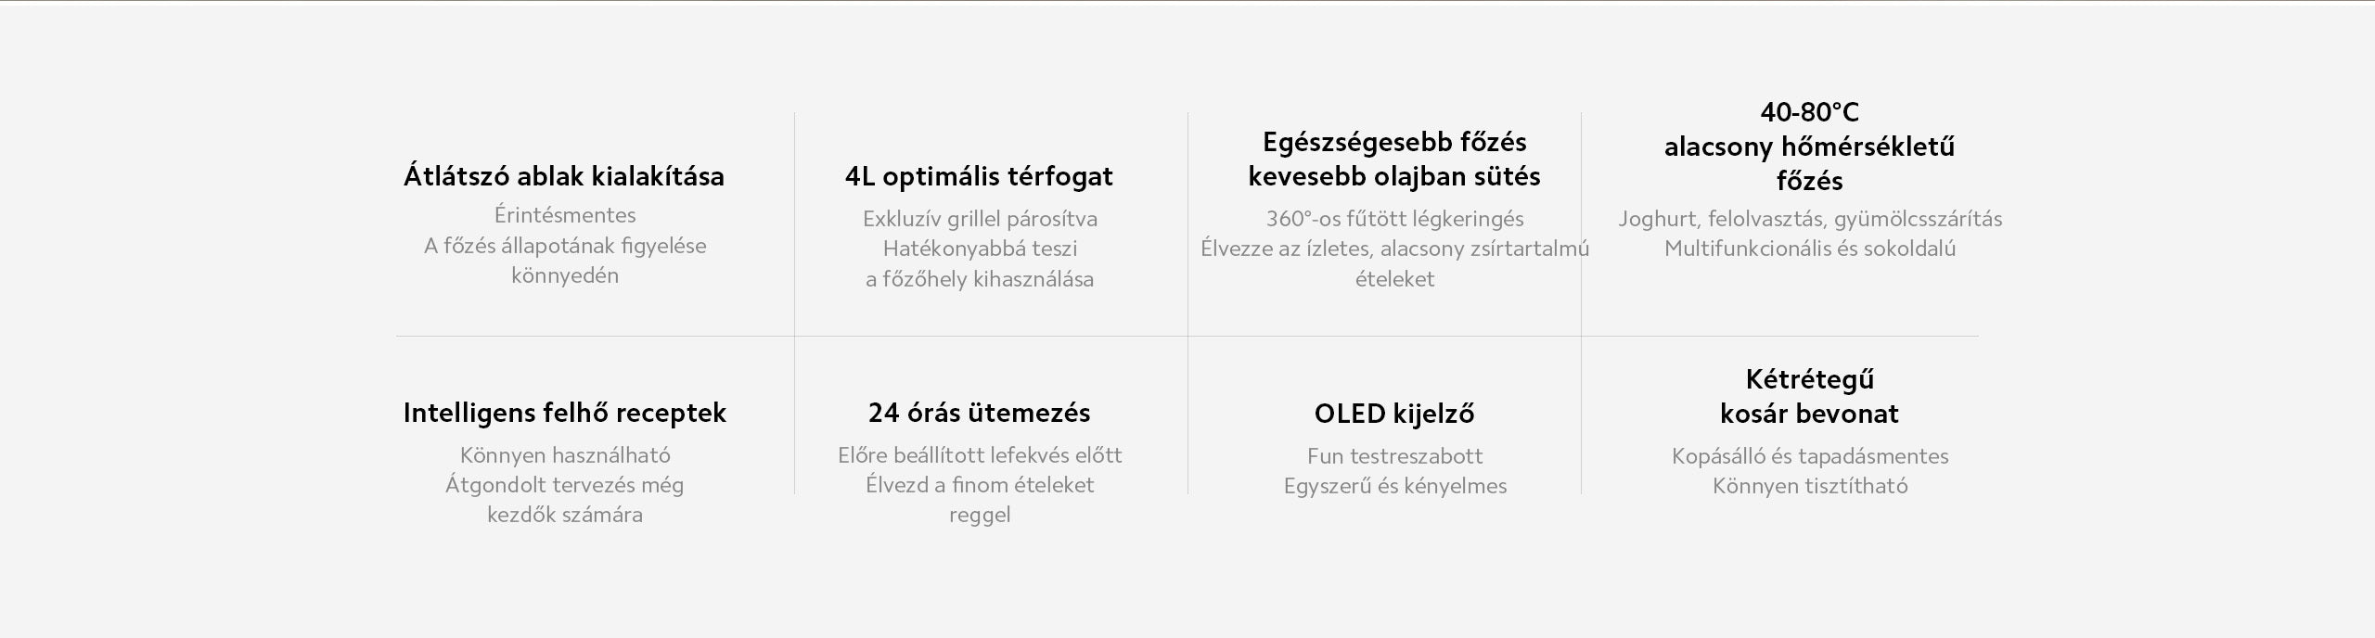2375x638 pixels.
Task: Click the Exkluzív grillel párosítva text
Action: [x=980, y=219]
